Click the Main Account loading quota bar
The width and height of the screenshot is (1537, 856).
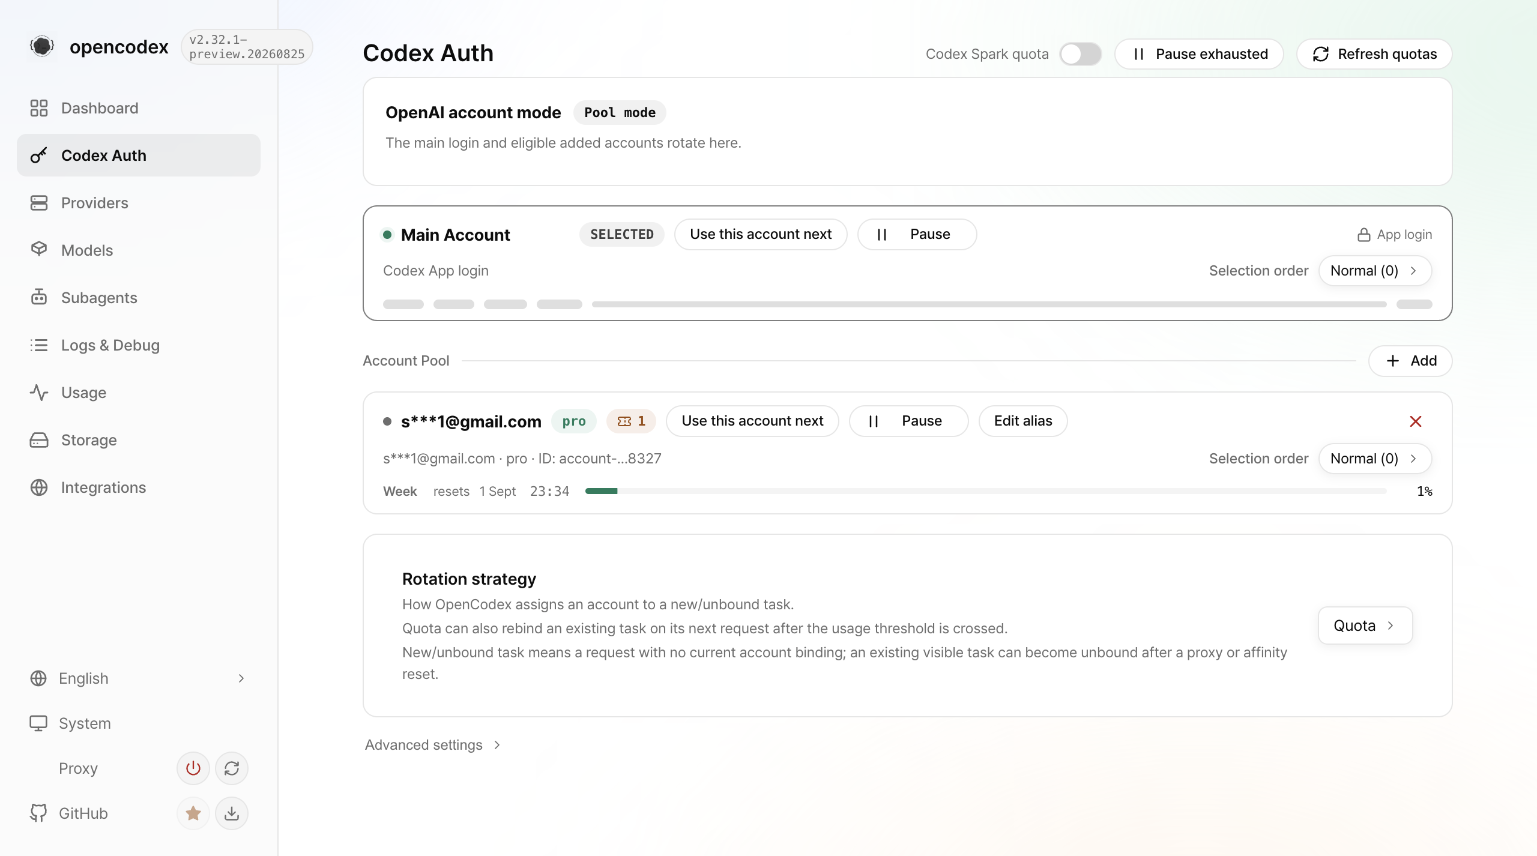[989, 304]
